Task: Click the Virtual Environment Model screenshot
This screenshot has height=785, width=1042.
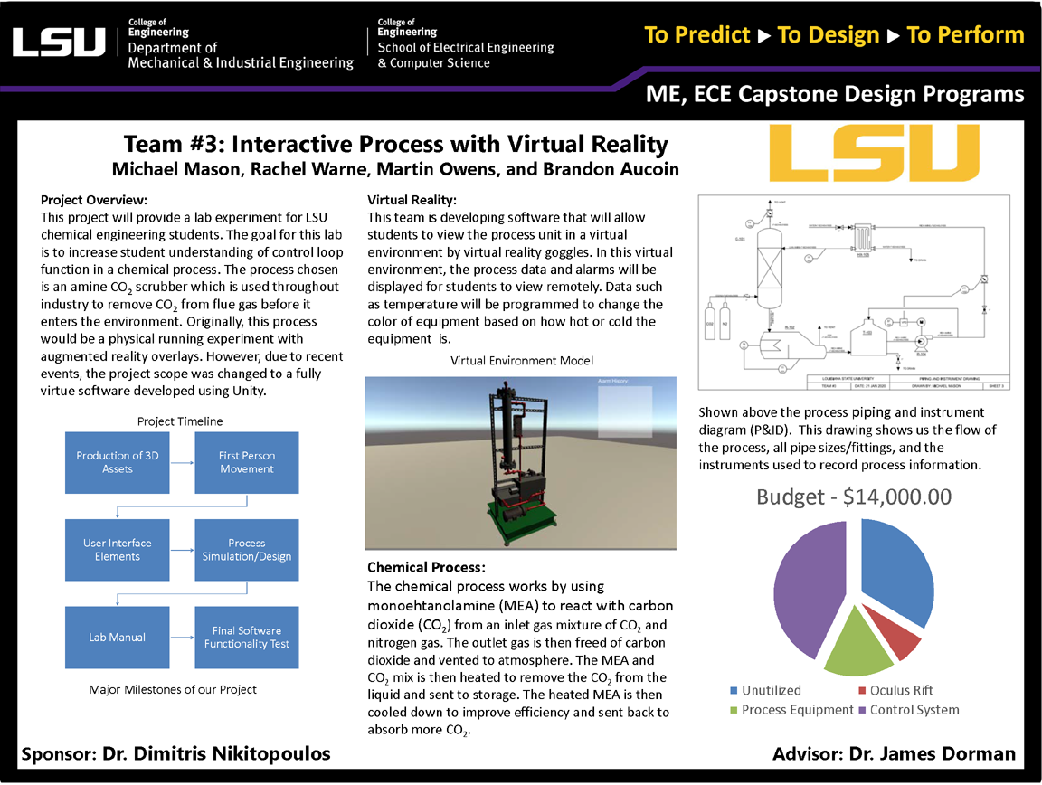Action: click(x=521, y=462)
